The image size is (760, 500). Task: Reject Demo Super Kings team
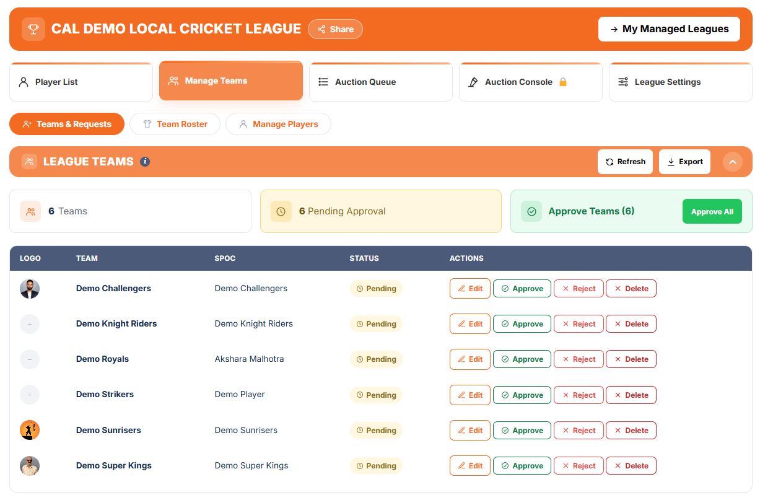(579, 466)
